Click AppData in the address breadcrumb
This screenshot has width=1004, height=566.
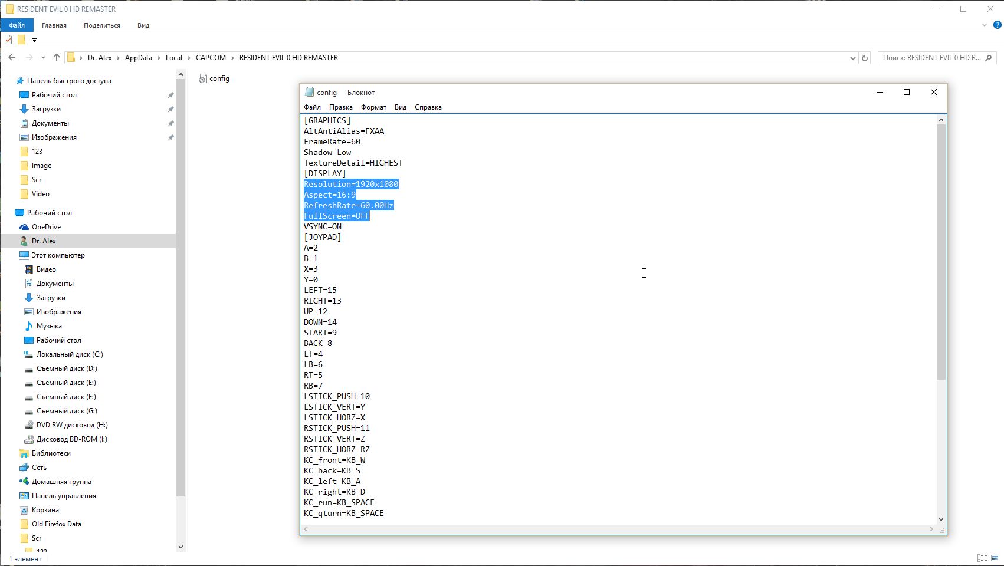pyautogui.click(x=139, y=58)
